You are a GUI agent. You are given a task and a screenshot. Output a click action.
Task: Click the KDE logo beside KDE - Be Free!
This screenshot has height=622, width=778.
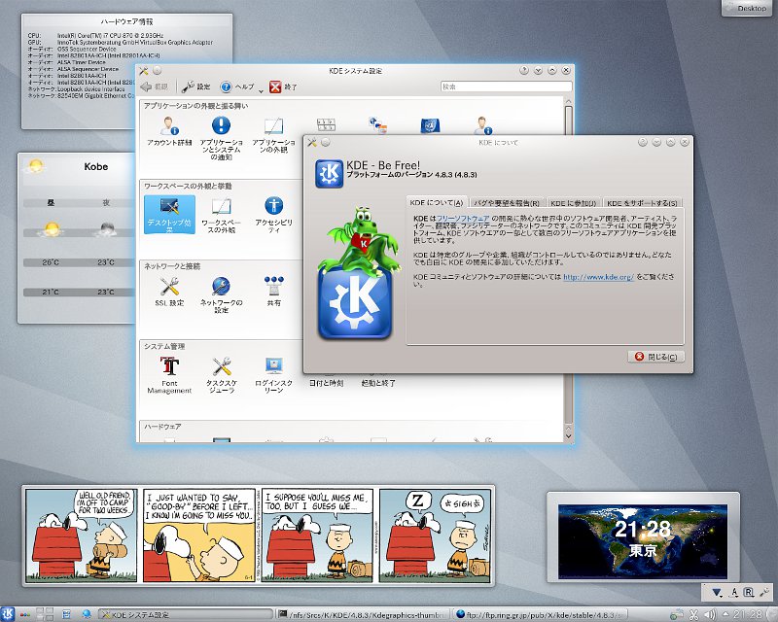tap(329, 173)
